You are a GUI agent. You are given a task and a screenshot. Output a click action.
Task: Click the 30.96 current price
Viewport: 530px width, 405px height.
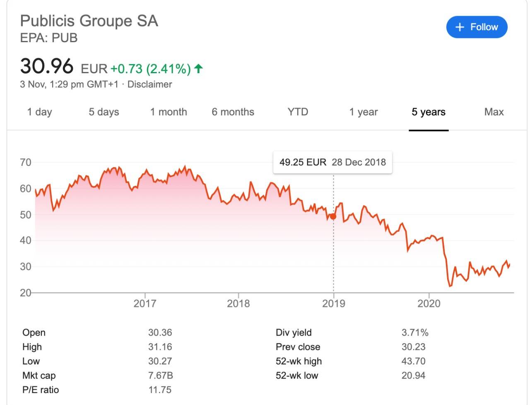tap(47, 66)
